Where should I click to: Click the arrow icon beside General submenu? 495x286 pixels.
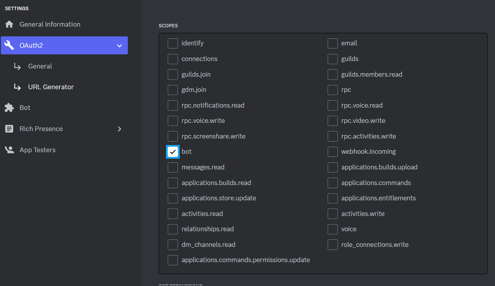17,66
